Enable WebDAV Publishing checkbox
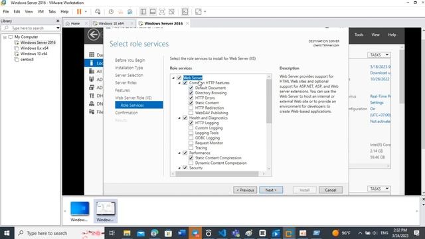425x239 pixels. point(191,113)
